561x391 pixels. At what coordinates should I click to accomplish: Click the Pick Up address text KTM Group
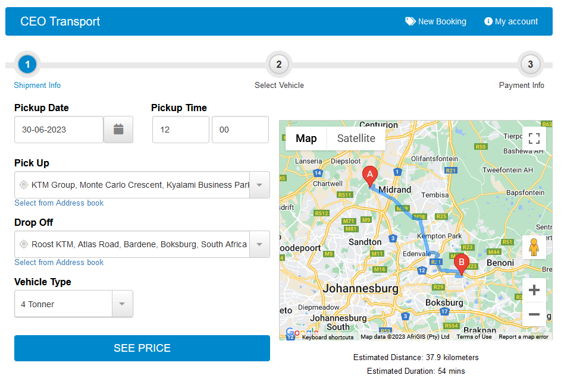tap(140, 185)
